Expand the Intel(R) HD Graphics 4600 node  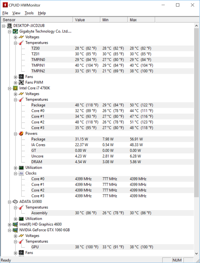(x=10, y=224)
